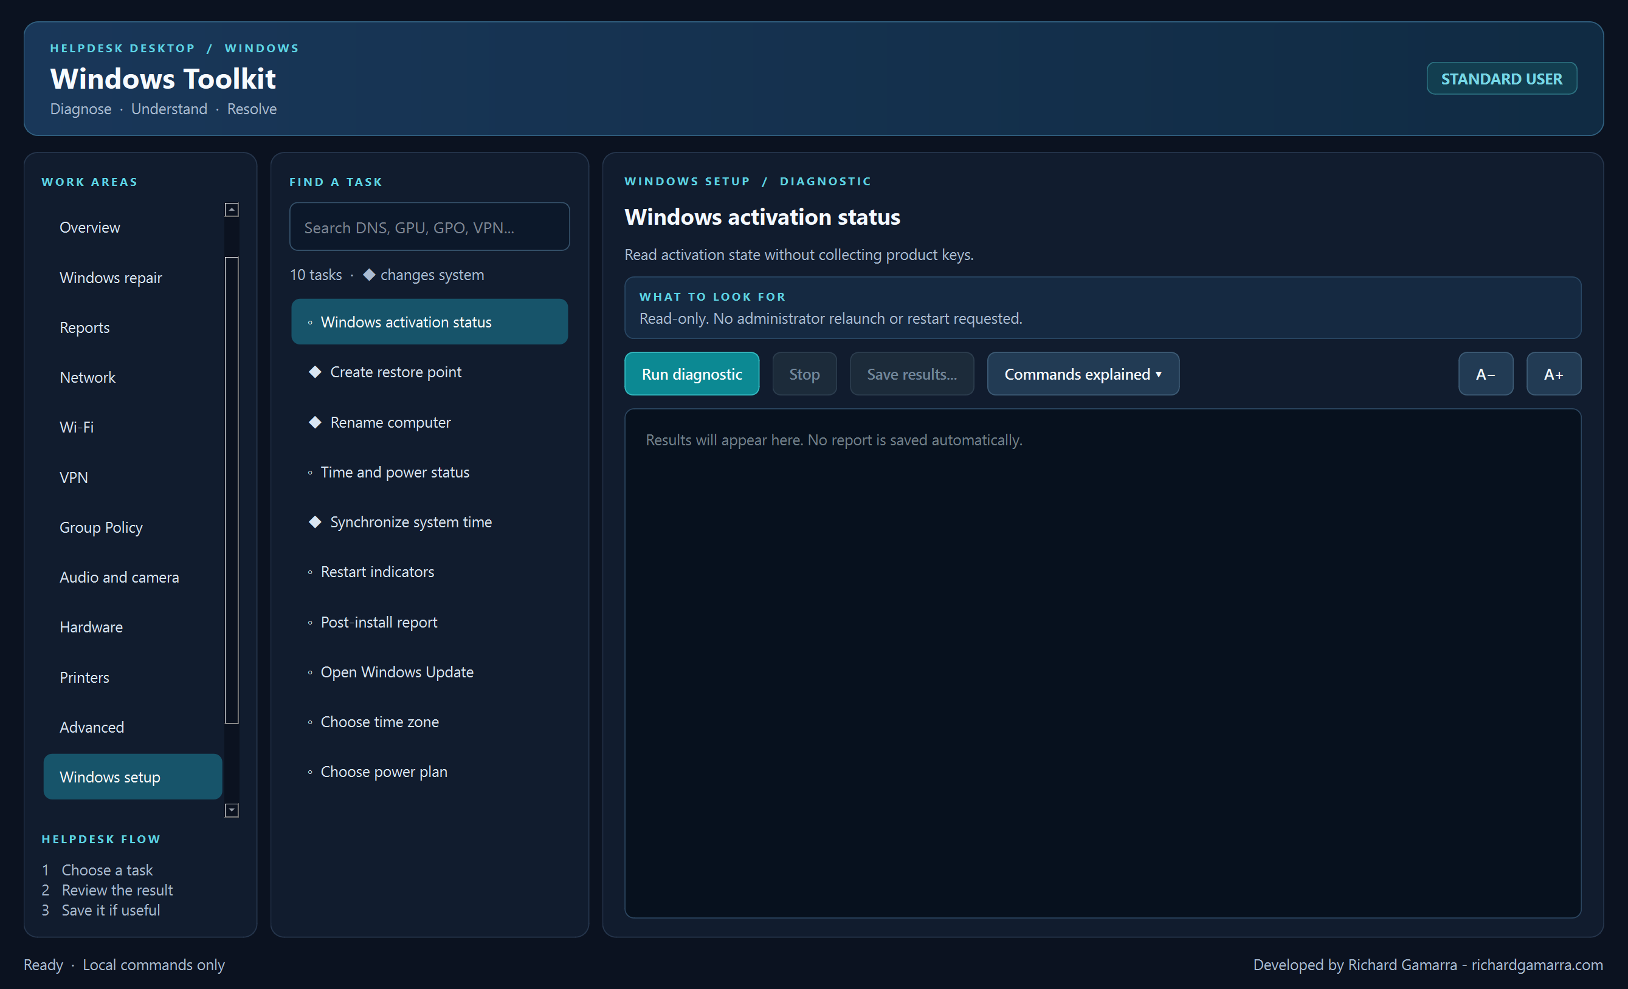Open the Choose power plan task
1628x989 pixels.
pyautogui.click(x=429, y=772)
